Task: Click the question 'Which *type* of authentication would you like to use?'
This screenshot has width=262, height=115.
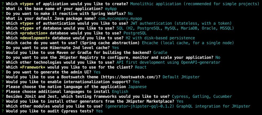Action: tap(67, 23)
